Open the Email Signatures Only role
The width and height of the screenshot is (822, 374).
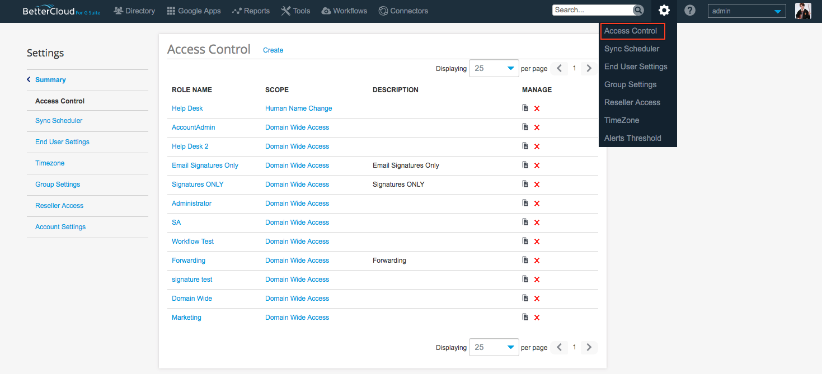[205, 165]
